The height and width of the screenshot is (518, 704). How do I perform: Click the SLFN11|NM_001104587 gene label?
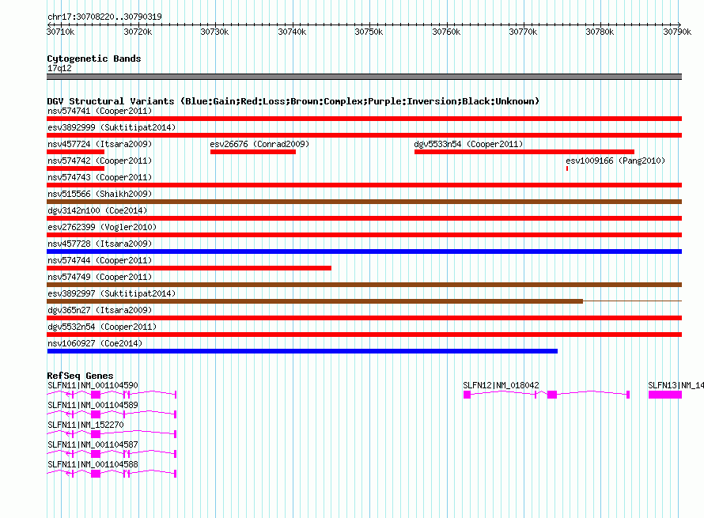point(93,444)
